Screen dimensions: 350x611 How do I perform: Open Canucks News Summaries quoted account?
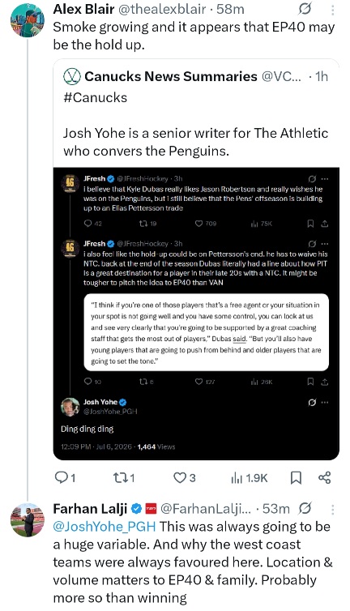click(x=171, y=76)
